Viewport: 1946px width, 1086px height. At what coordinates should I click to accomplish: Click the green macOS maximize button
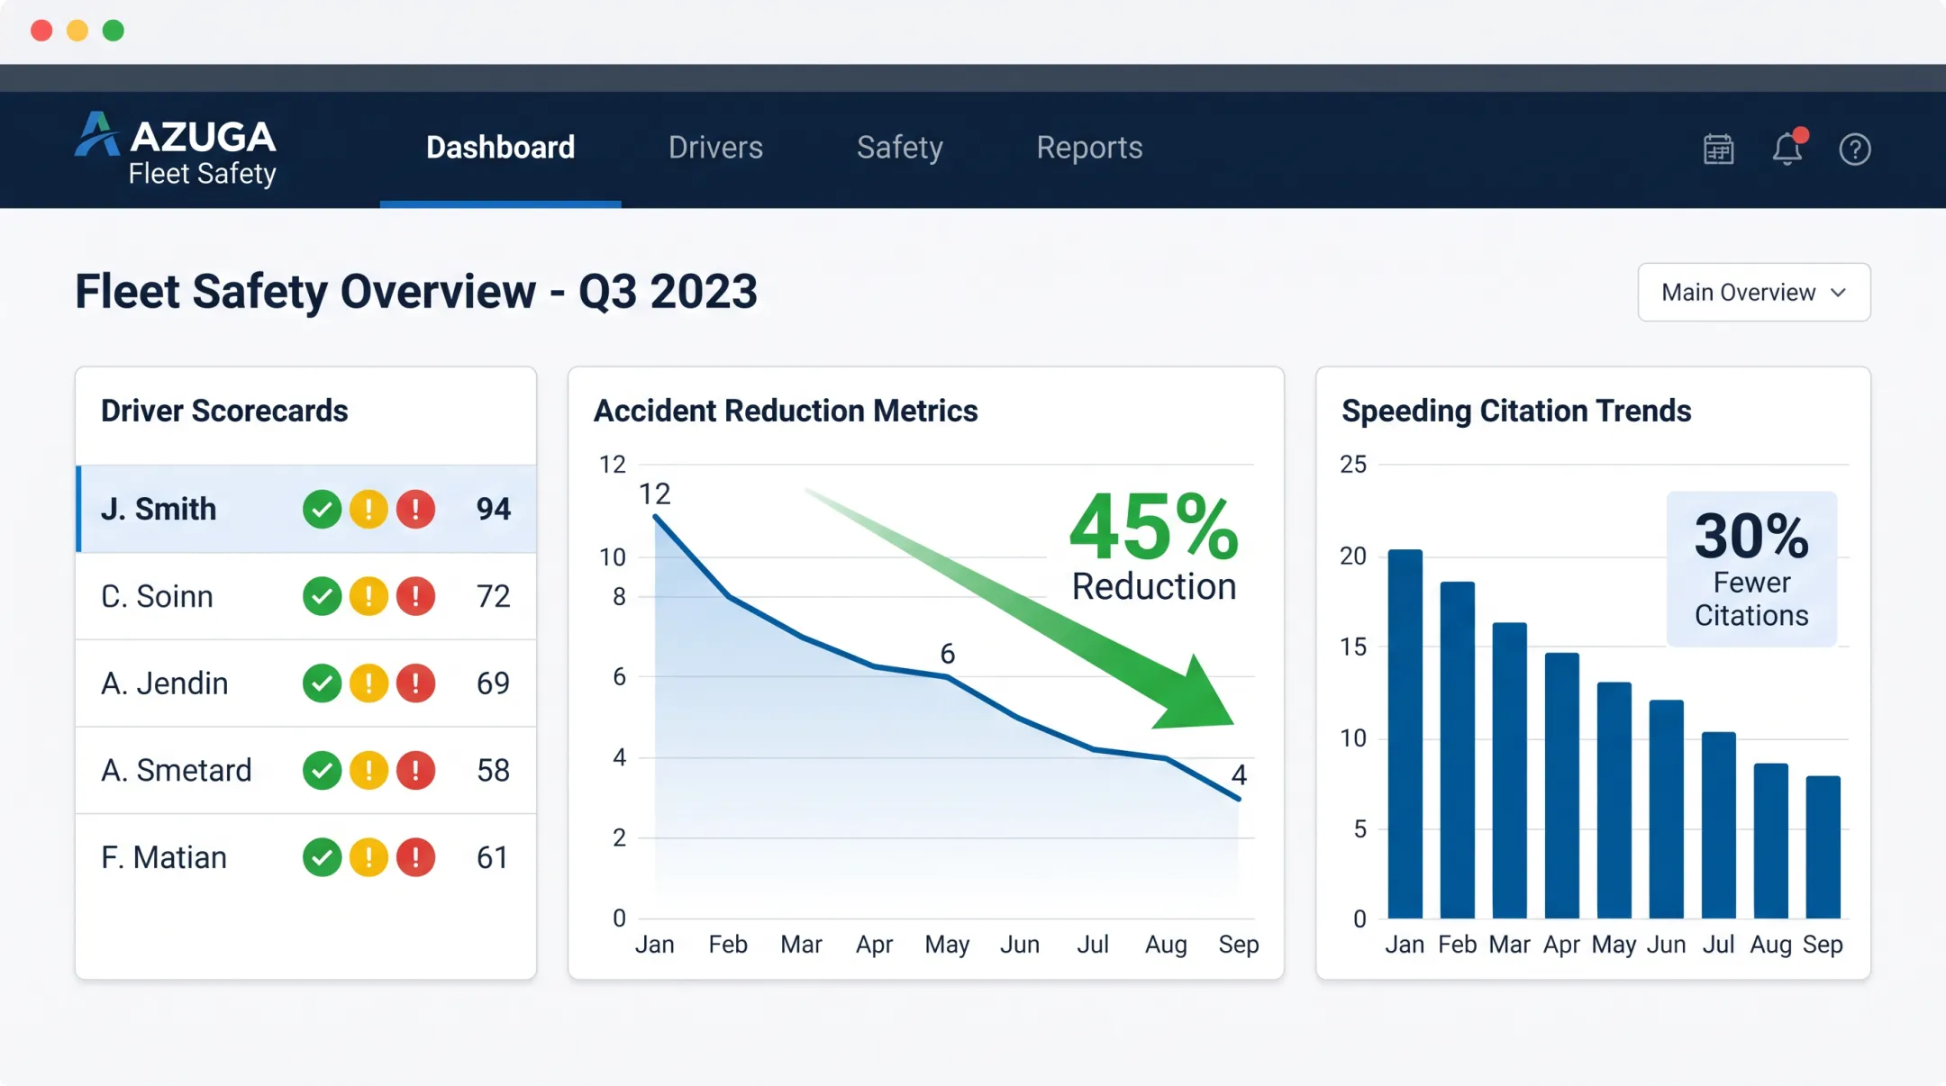(x=114, y=31)
